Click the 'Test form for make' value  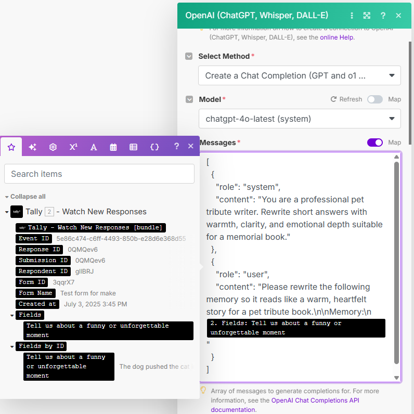[x=88, y=293]
